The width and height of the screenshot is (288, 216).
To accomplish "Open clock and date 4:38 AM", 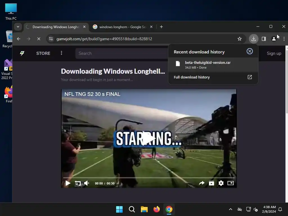I will [x=269, y=209].
